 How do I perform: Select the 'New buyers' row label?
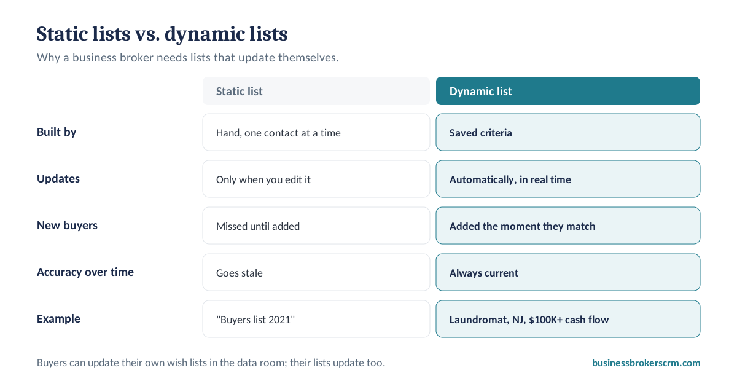[x=67, y=226]
